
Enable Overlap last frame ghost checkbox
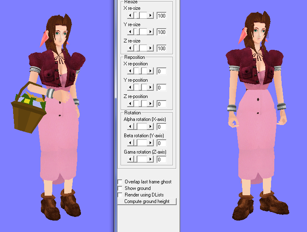[120, 182]
